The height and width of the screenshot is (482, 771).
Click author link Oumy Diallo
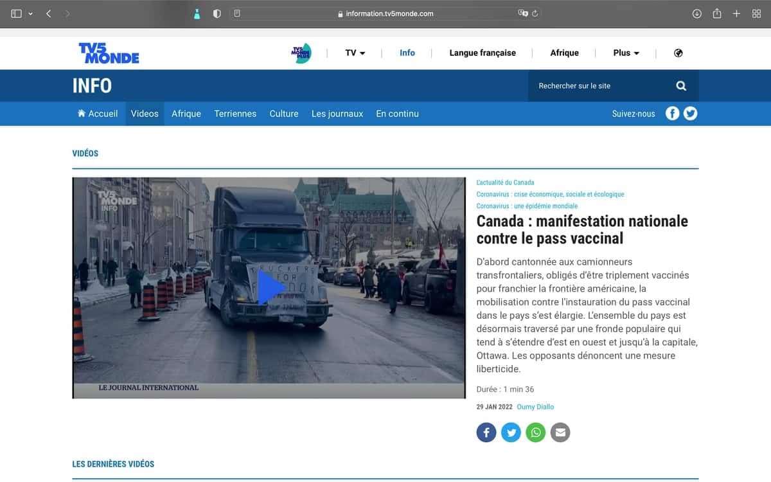(x=535, y=407)
